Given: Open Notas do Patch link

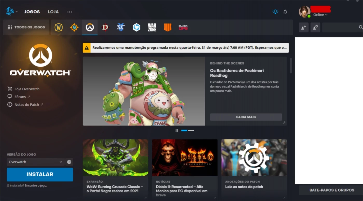Looking at the screenshot, I should pyautogui.click(x=25, y=104).
